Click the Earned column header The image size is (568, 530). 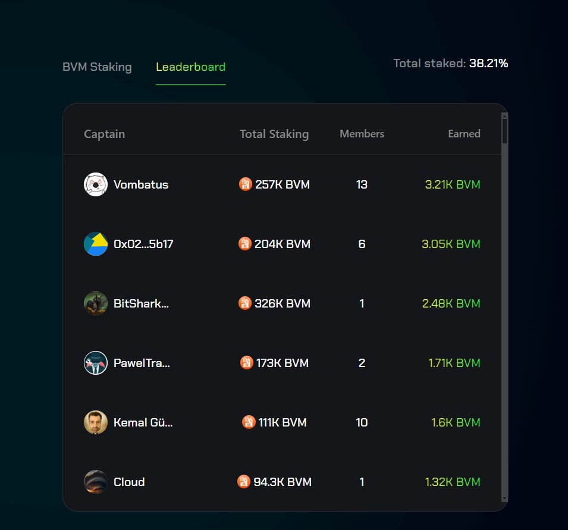pyautogui.click(x=464, y=134)
